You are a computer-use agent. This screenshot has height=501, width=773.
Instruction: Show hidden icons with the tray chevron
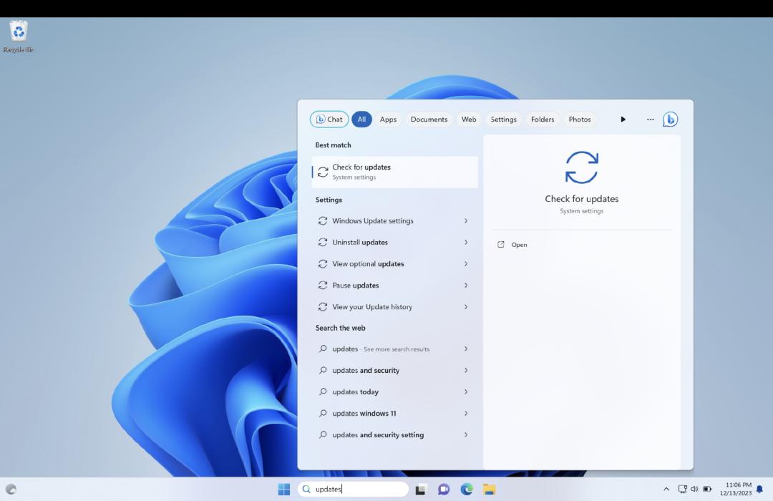pos(666,489)
